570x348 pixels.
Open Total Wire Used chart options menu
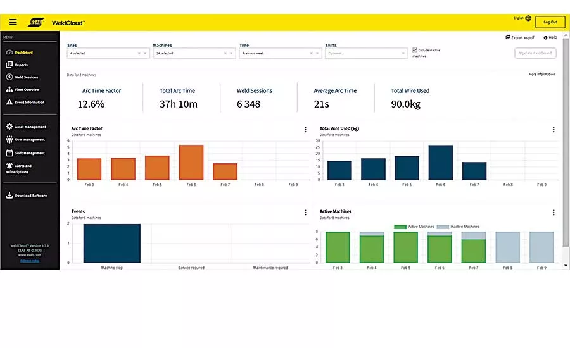pyautogui.click(x=554, y=129)
